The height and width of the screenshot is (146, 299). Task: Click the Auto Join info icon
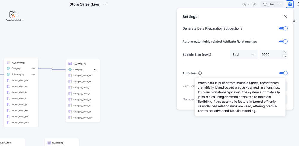coord(200,73)
